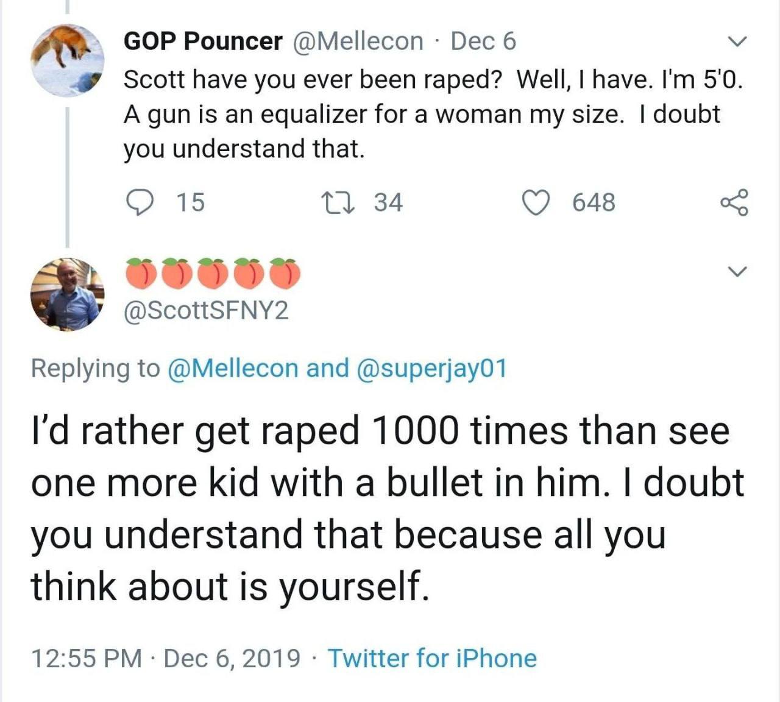The width and height of the screenshot is (780, 702).
Task: Open the chevron menu beside the peach emojis
Action: point(737,271)
